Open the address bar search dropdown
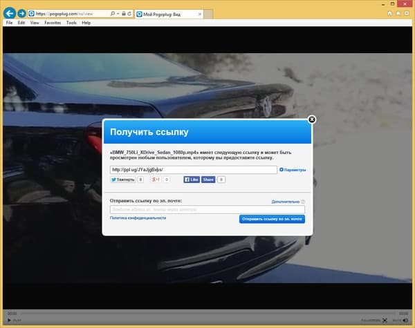This screenshot has height=328, width=415. [x=118, y=14]
